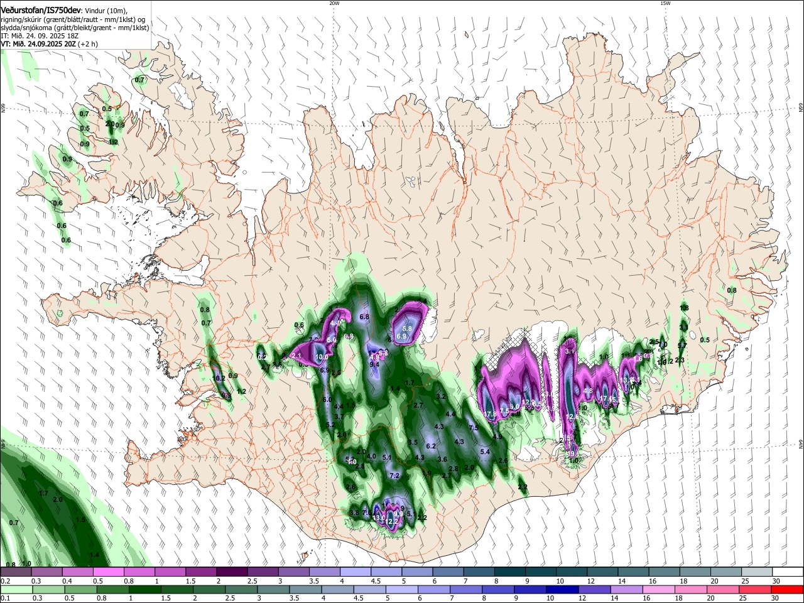The width and height of the screenshot is (804, 603).
Task: Click the periwinkle 6 swatch in the lower legend row
Action: pyautogui.click(x=434, y=589)
